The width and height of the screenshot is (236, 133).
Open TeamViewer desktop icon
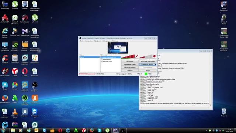(x=35, y=113)
